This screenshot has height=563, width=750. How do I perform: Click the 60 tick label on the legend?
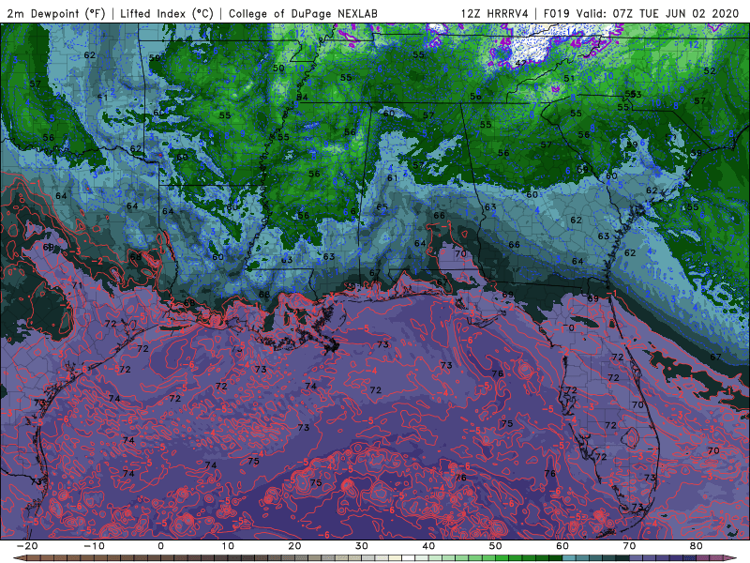point(562,546)
